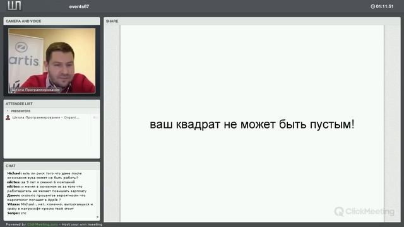
Task: Click Sergei's chat message 'спс'
Action: tap(17, 213)
